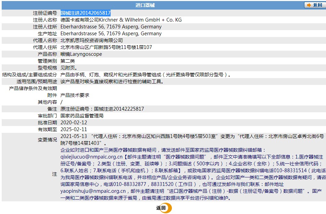Click the 注册人住所 address value

pyautogui.click(x=111, y=27)
